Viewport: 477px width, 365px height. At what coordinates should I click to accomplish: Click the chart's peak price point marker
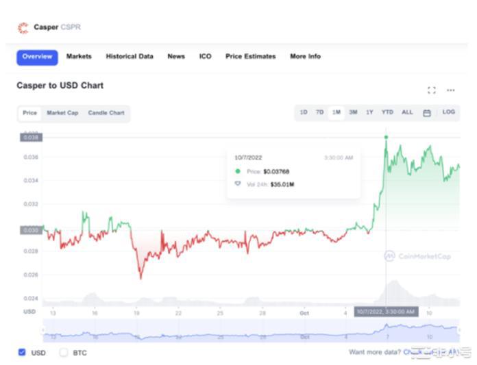386,137
